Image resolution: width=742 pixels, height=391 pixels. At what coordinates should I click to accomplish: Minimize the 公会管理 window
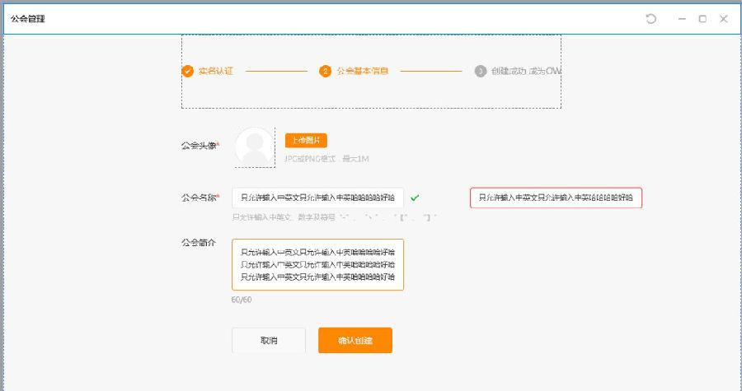(x=682, y=19)
